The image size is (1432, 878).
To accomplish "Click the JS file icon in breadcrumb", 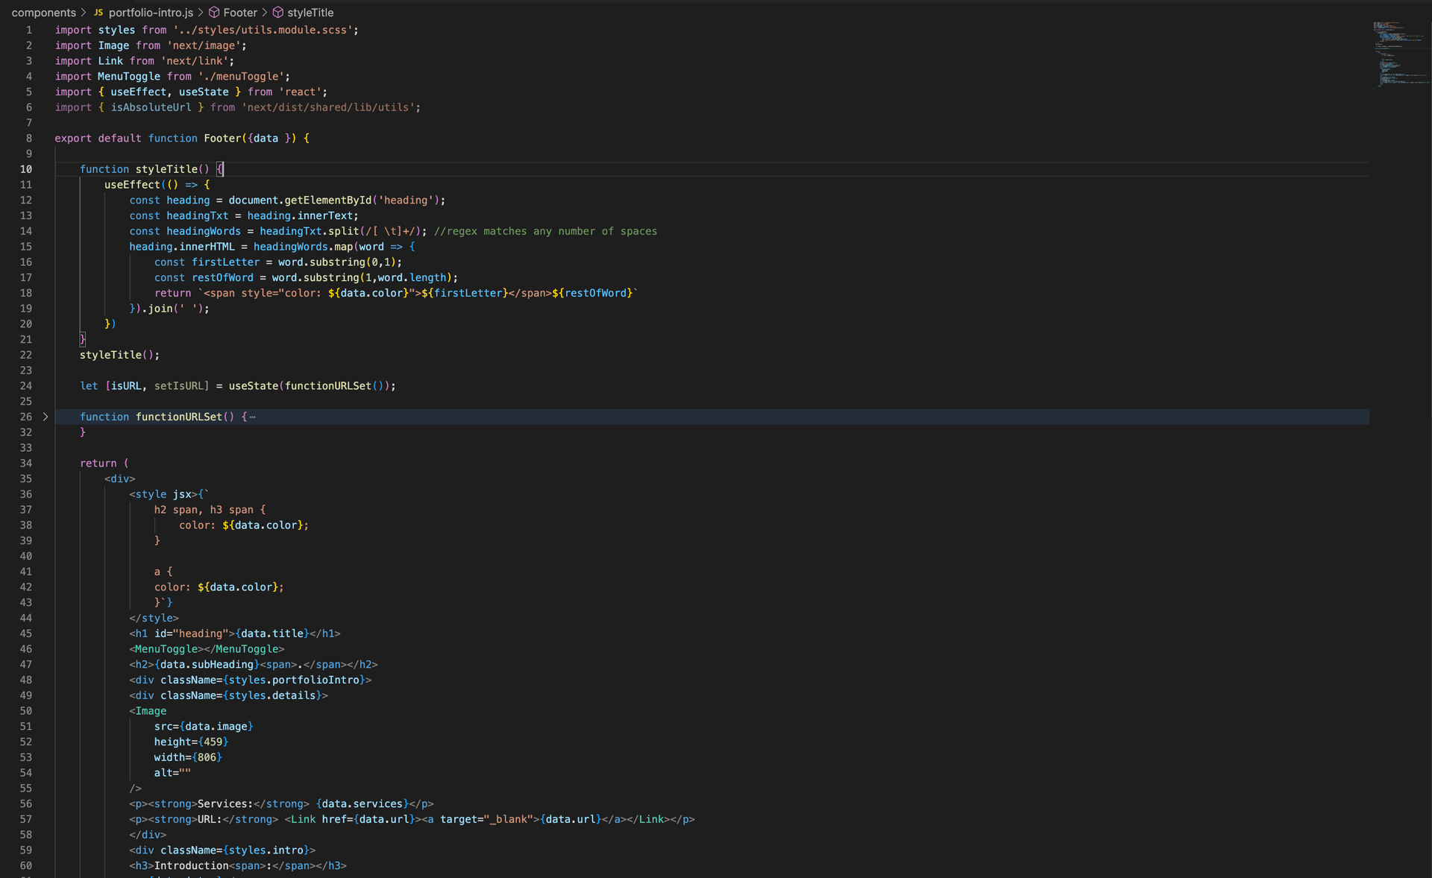I will point(98,13).
